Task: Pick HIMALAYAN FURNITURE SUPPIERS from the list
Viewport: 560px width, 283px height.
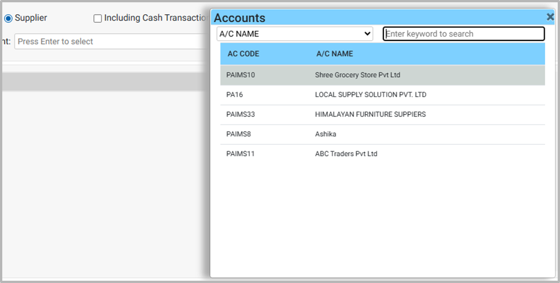Action: click(370, 115)
